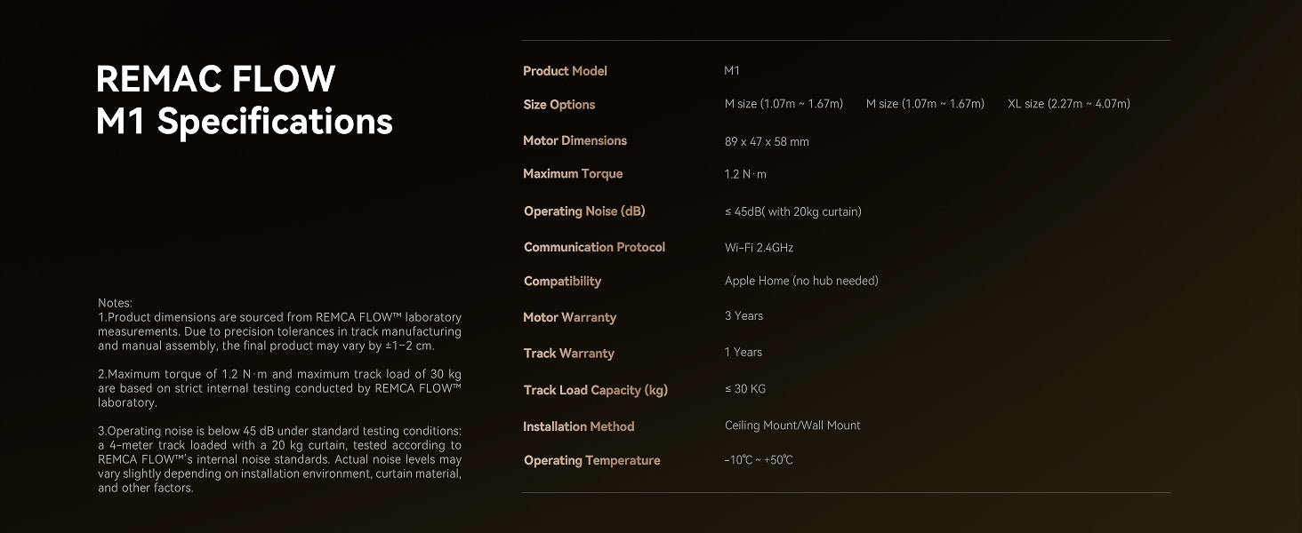Click the Notes heading text
The width and height of the screenshot is (1302, 533).
115,303
